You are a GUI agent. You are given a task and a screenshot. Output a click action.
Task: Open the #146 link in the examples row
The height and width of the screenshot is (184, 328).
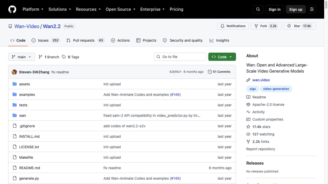[x=175, y=95]
